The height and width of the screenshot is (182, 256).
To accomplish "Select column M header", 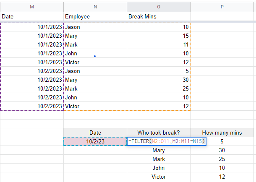I will (x=32, y=7).
